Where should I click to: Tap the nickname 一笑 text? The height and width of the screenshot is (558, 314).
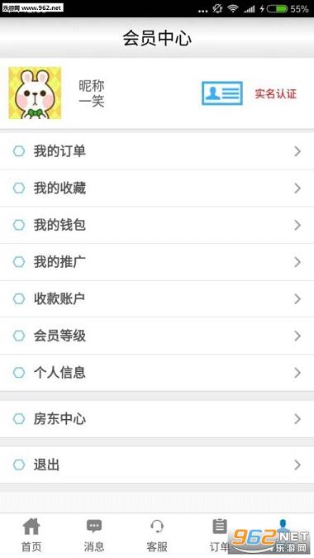(x=92, y=102)
